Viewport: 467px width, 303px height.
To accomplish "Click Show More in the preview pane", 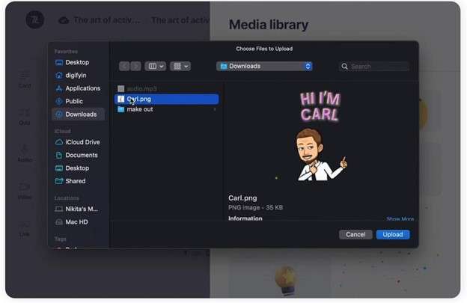I will pyautogui.click(x=400, y=218).
